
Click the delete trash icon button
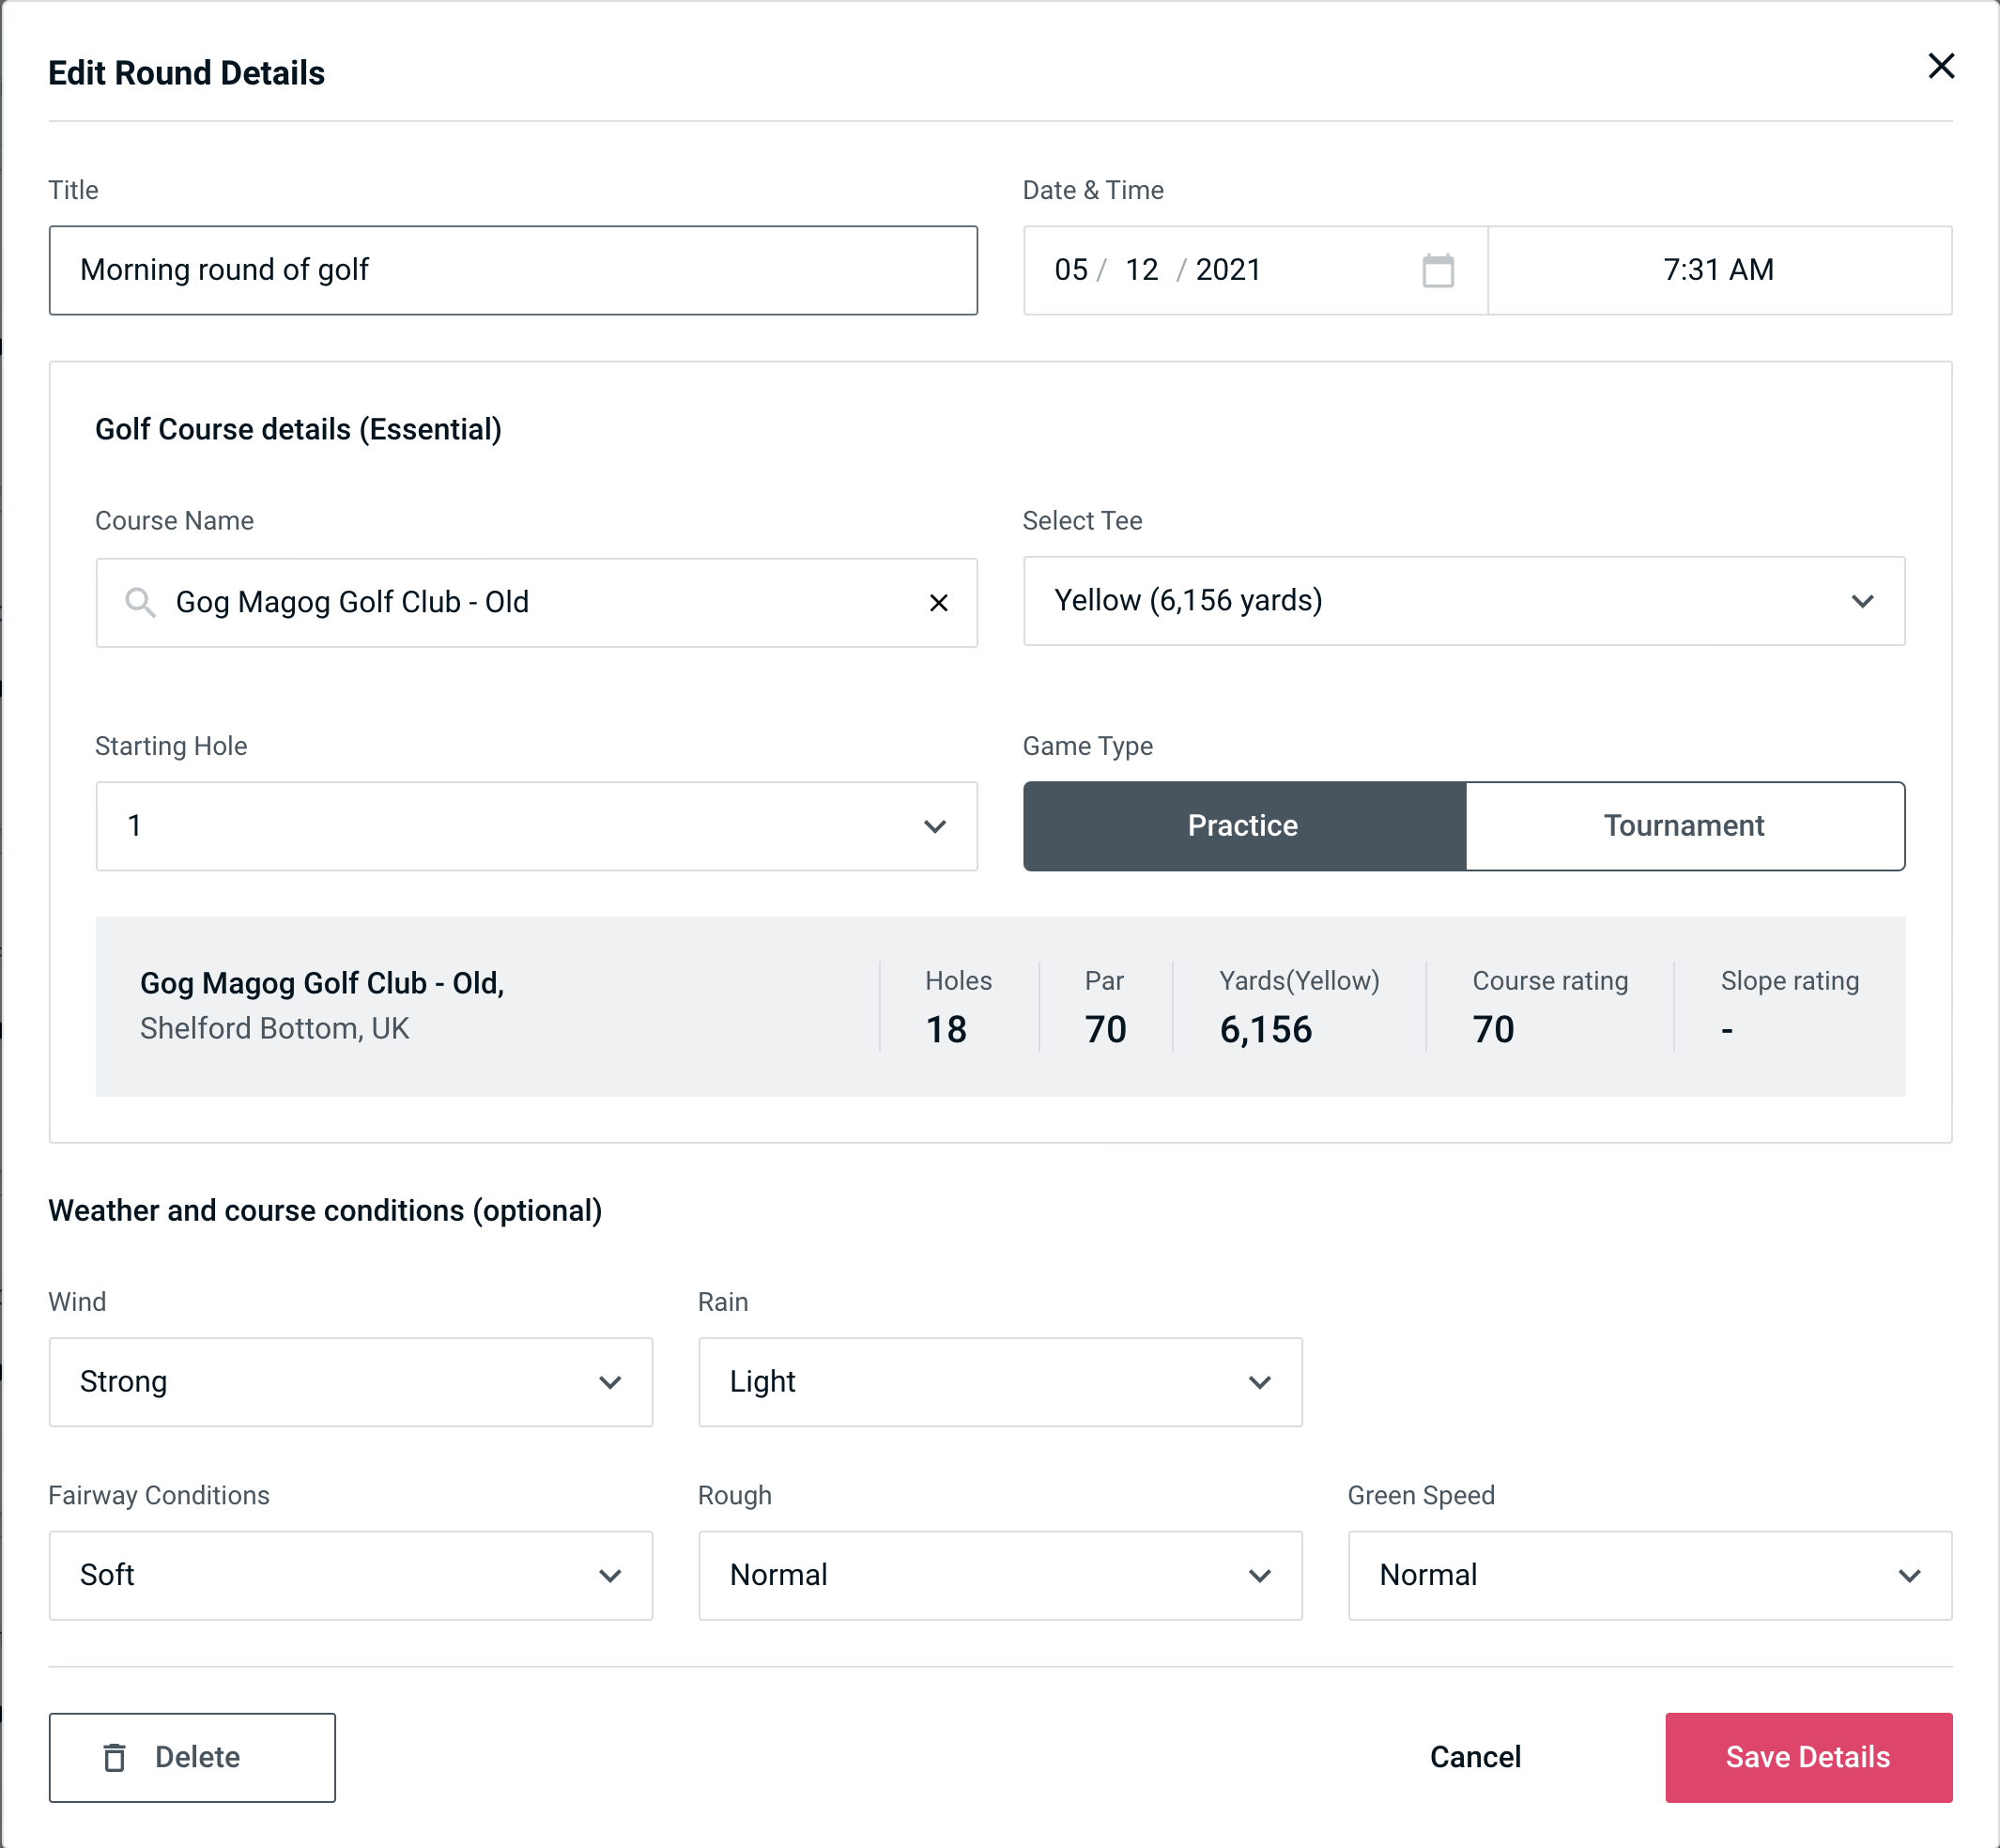click(x=120, y=1756)
